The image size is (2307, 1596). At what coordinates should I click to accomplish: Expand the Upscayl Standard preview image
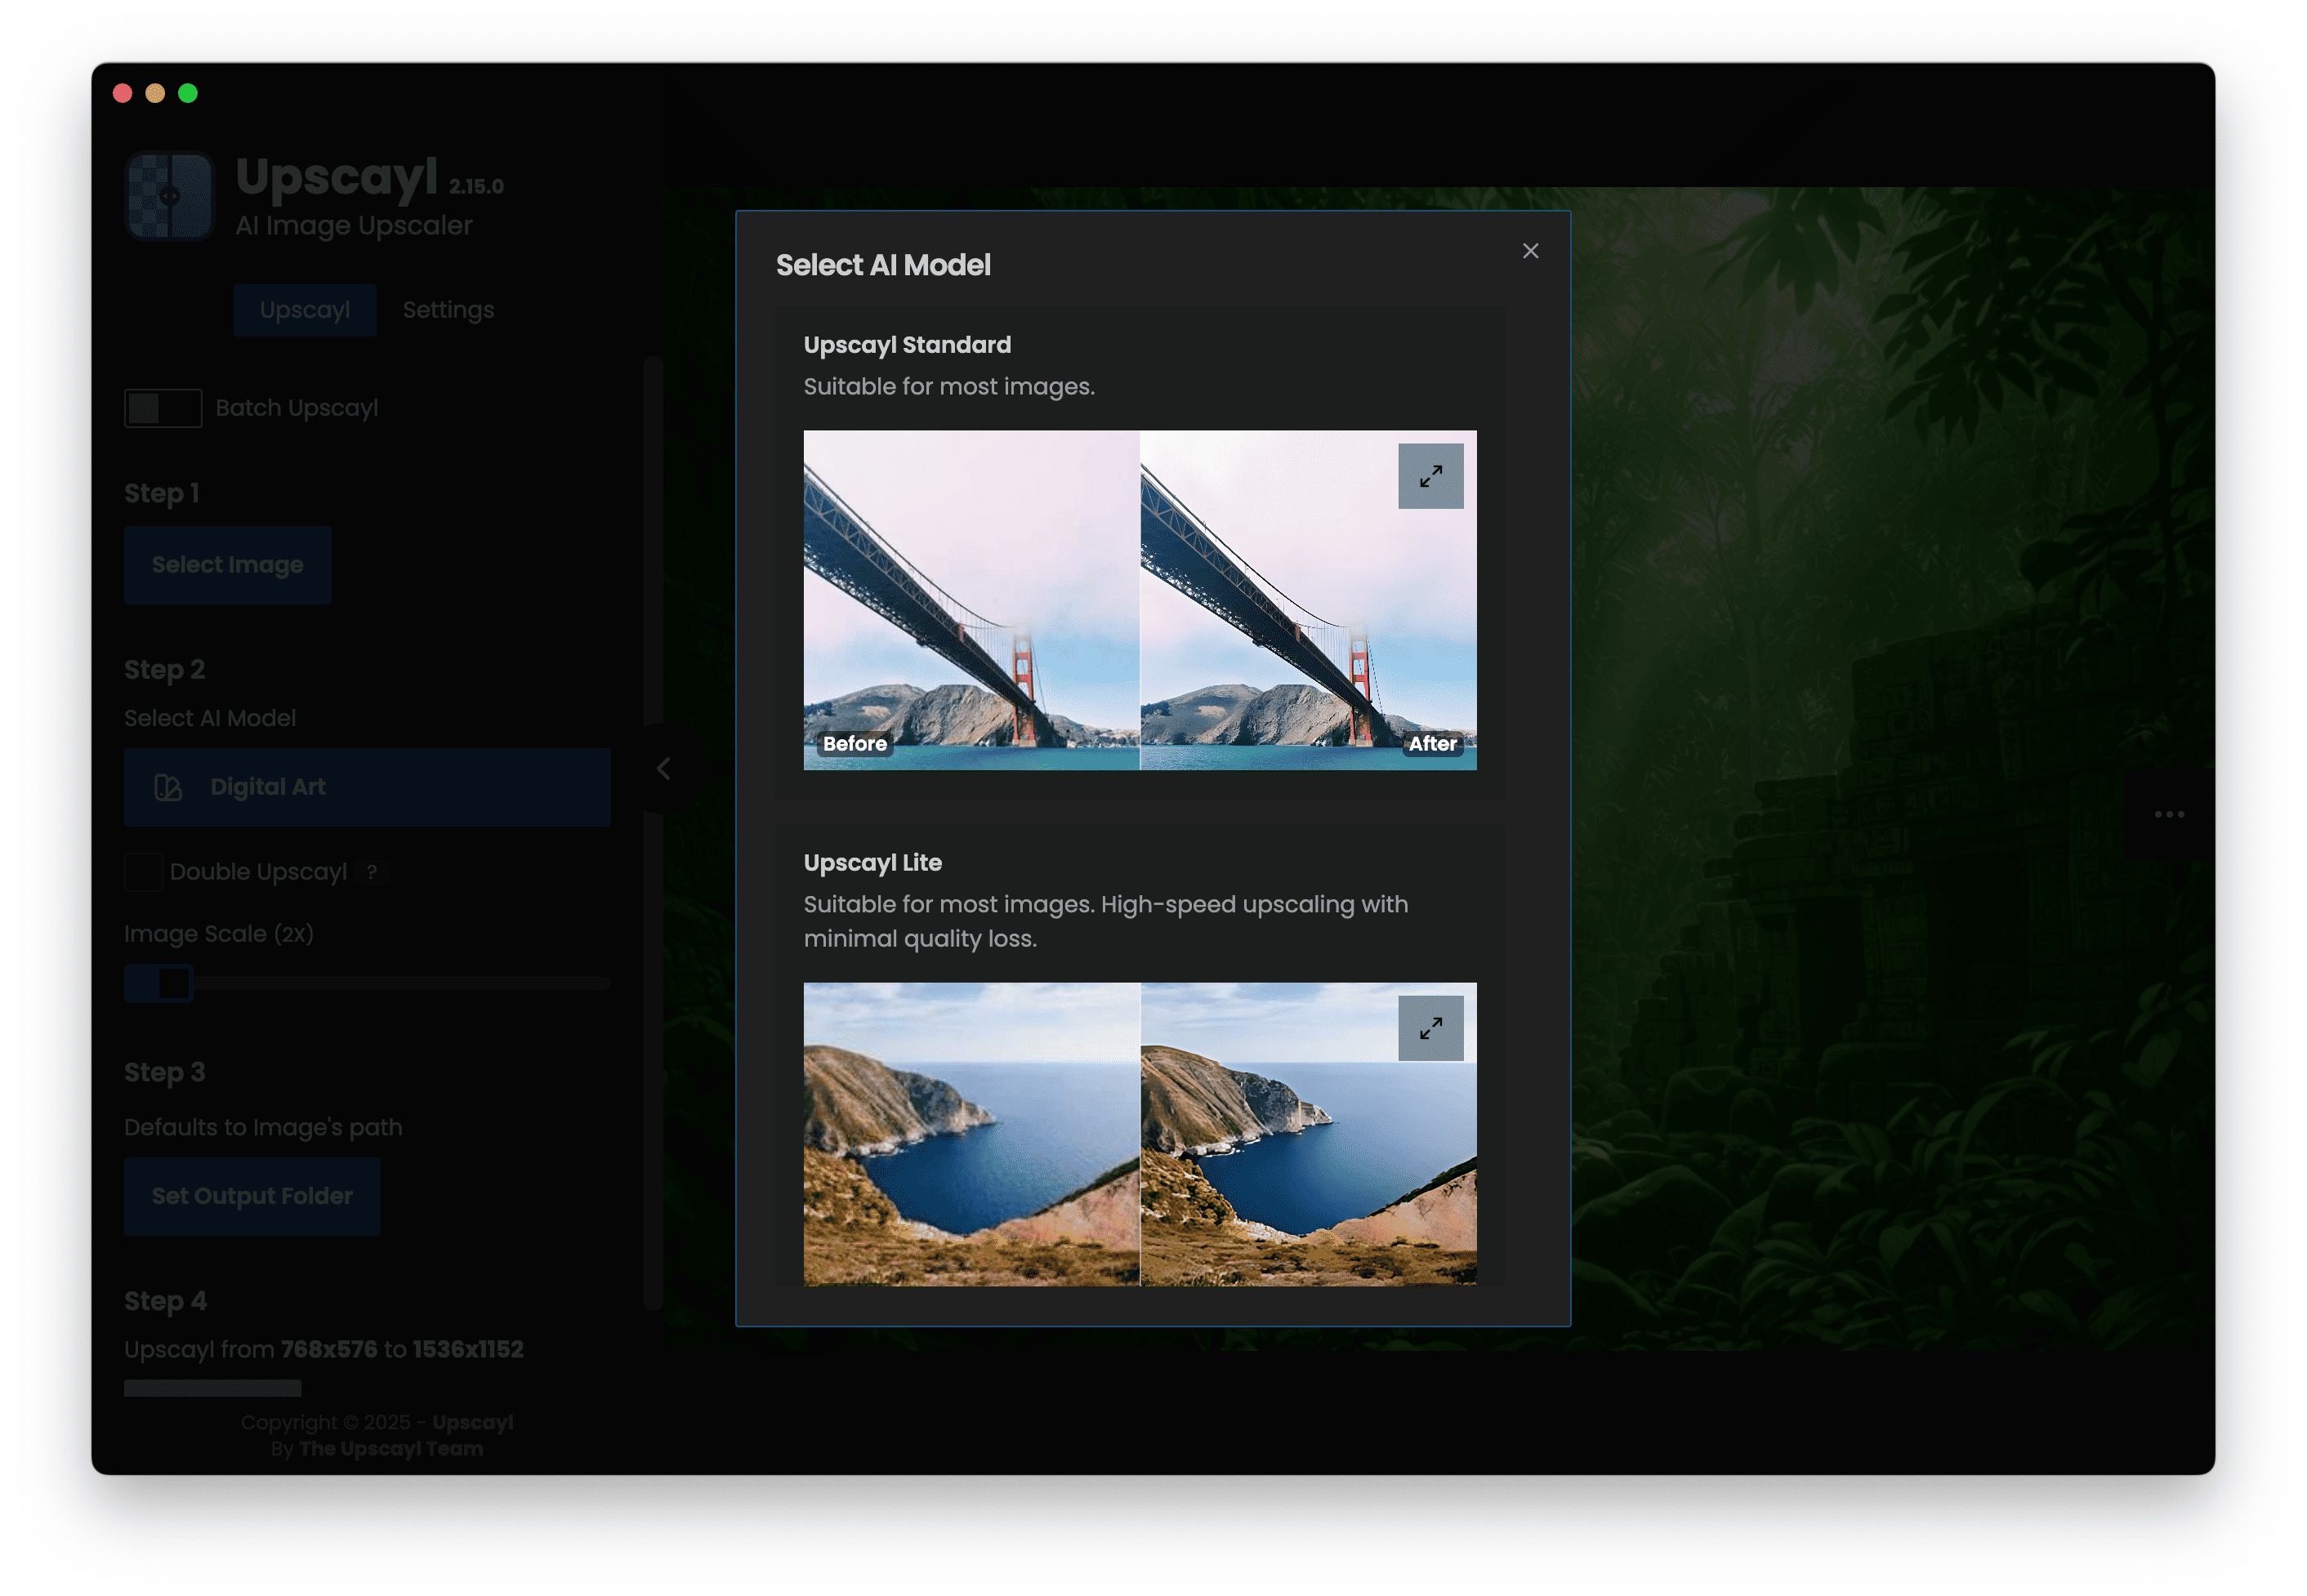1430,476
